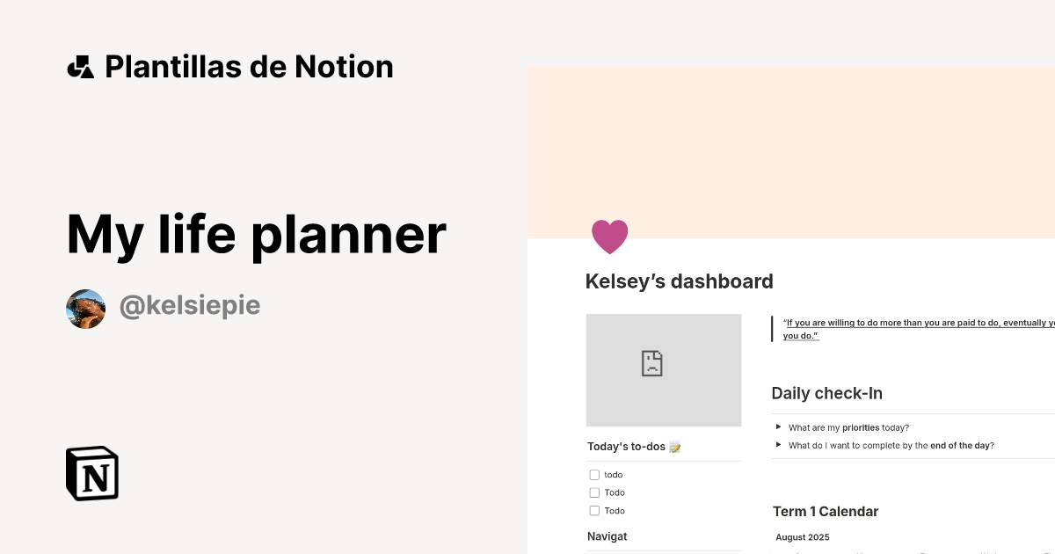This screenshot has height=554, width=1055.
Task: Select the Navigat section header
Action: (x=607, y=536)
